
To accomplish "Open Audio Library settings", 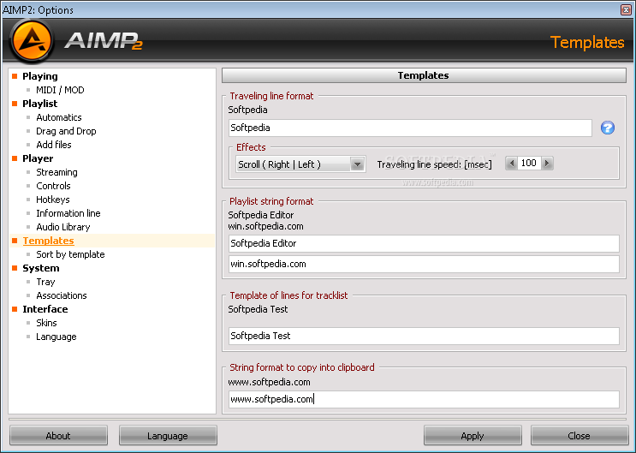I will [x=62, y=227].
